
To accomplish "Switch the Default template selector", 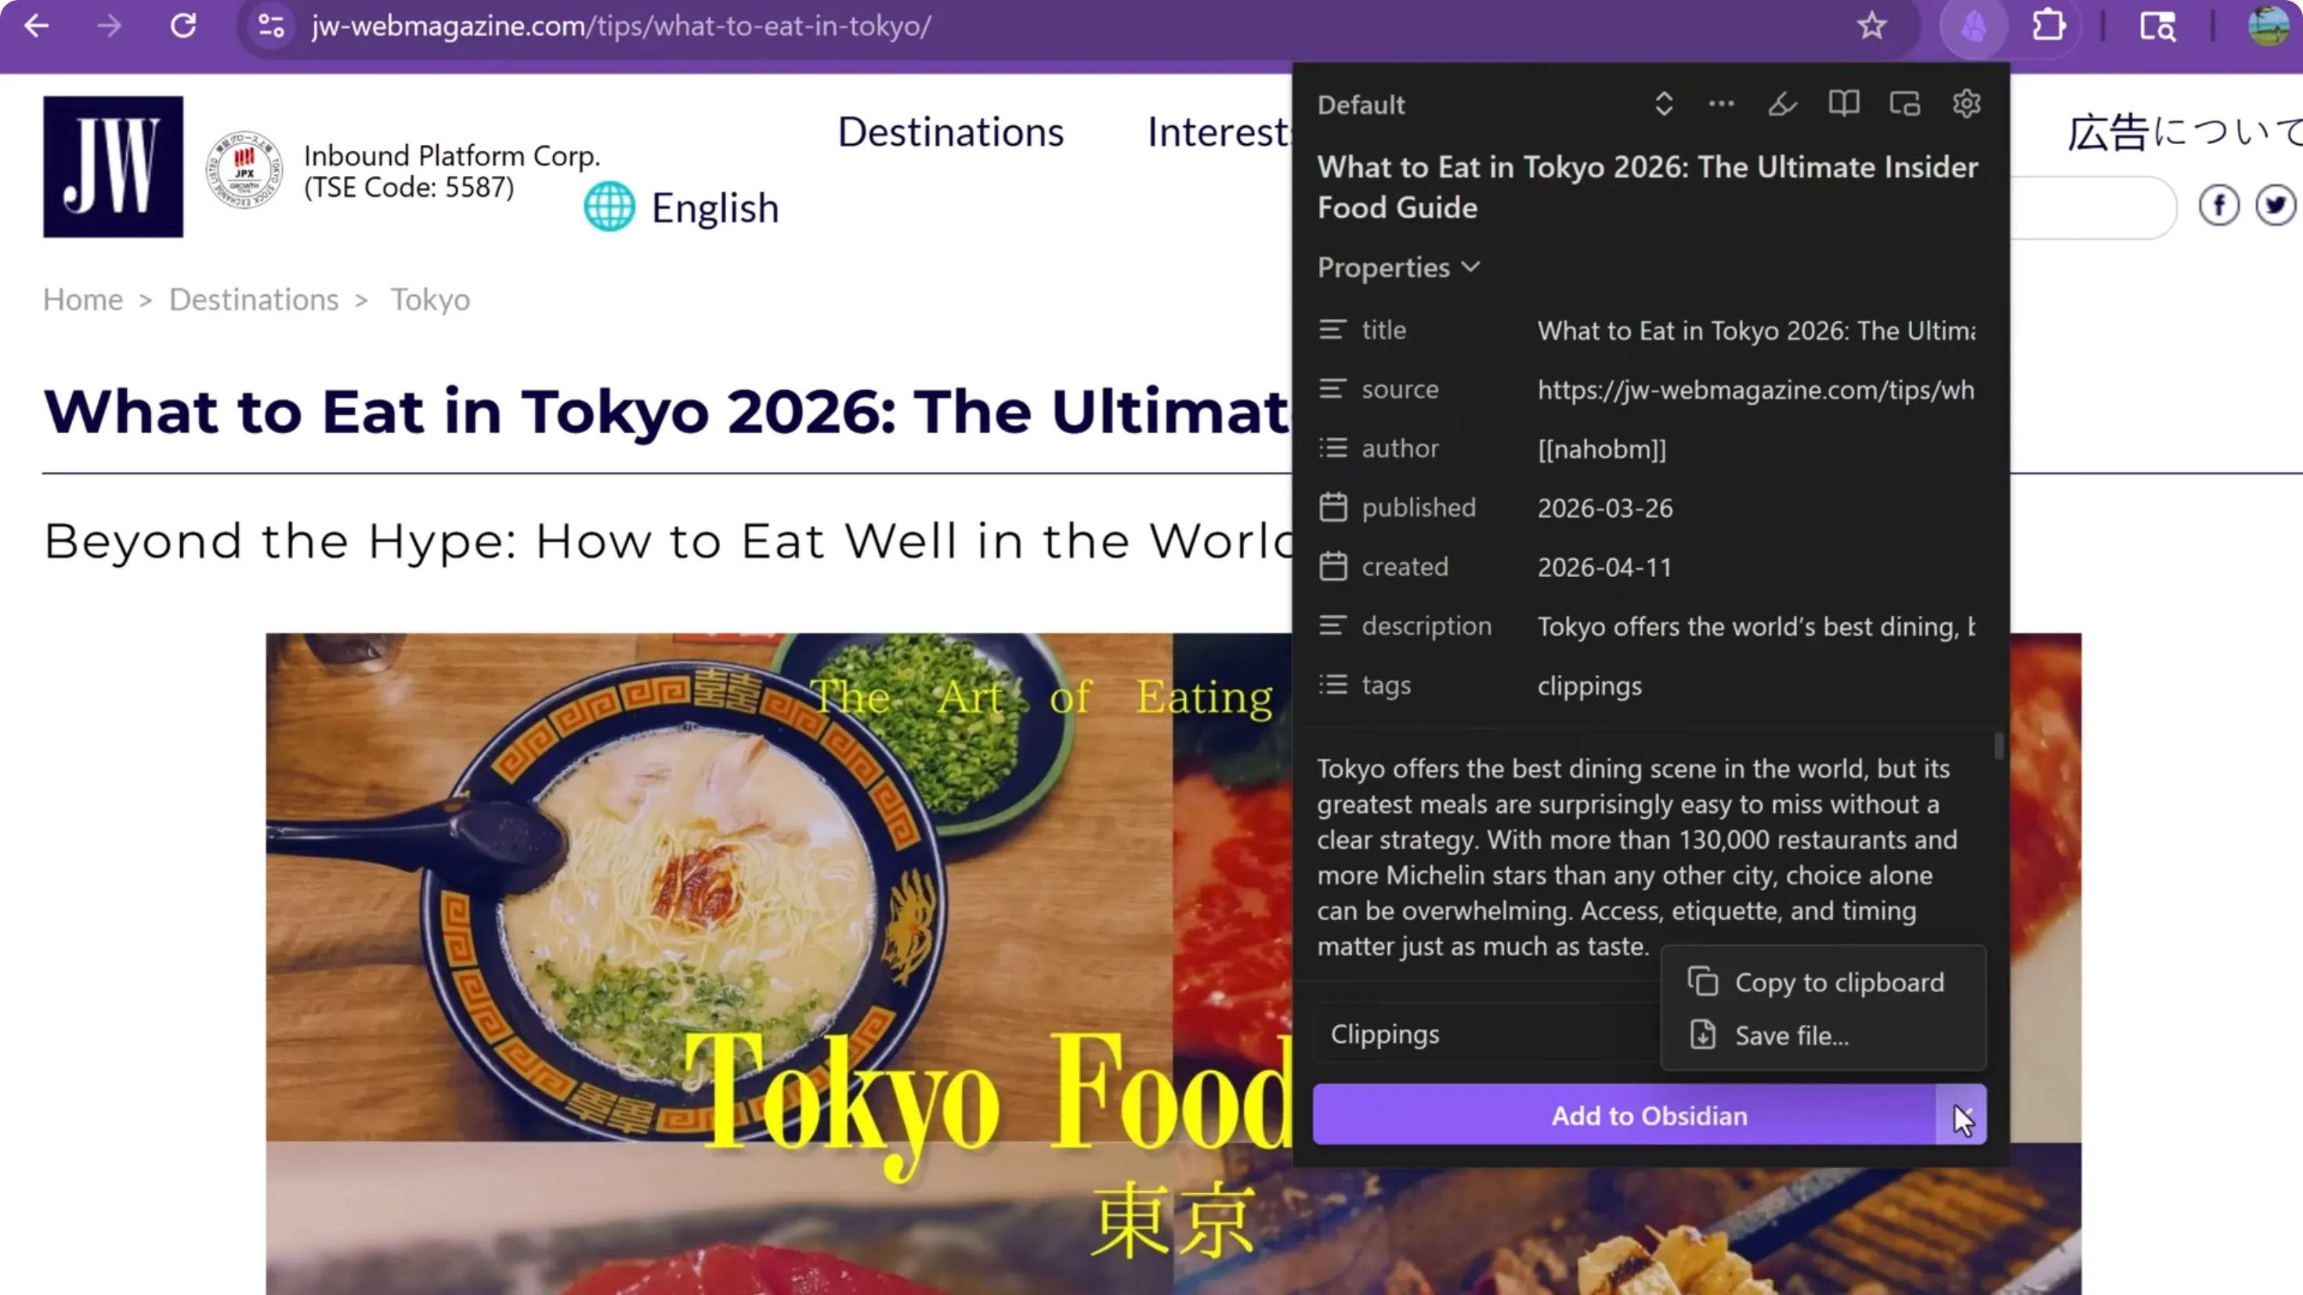I will tap(1495, 105).
